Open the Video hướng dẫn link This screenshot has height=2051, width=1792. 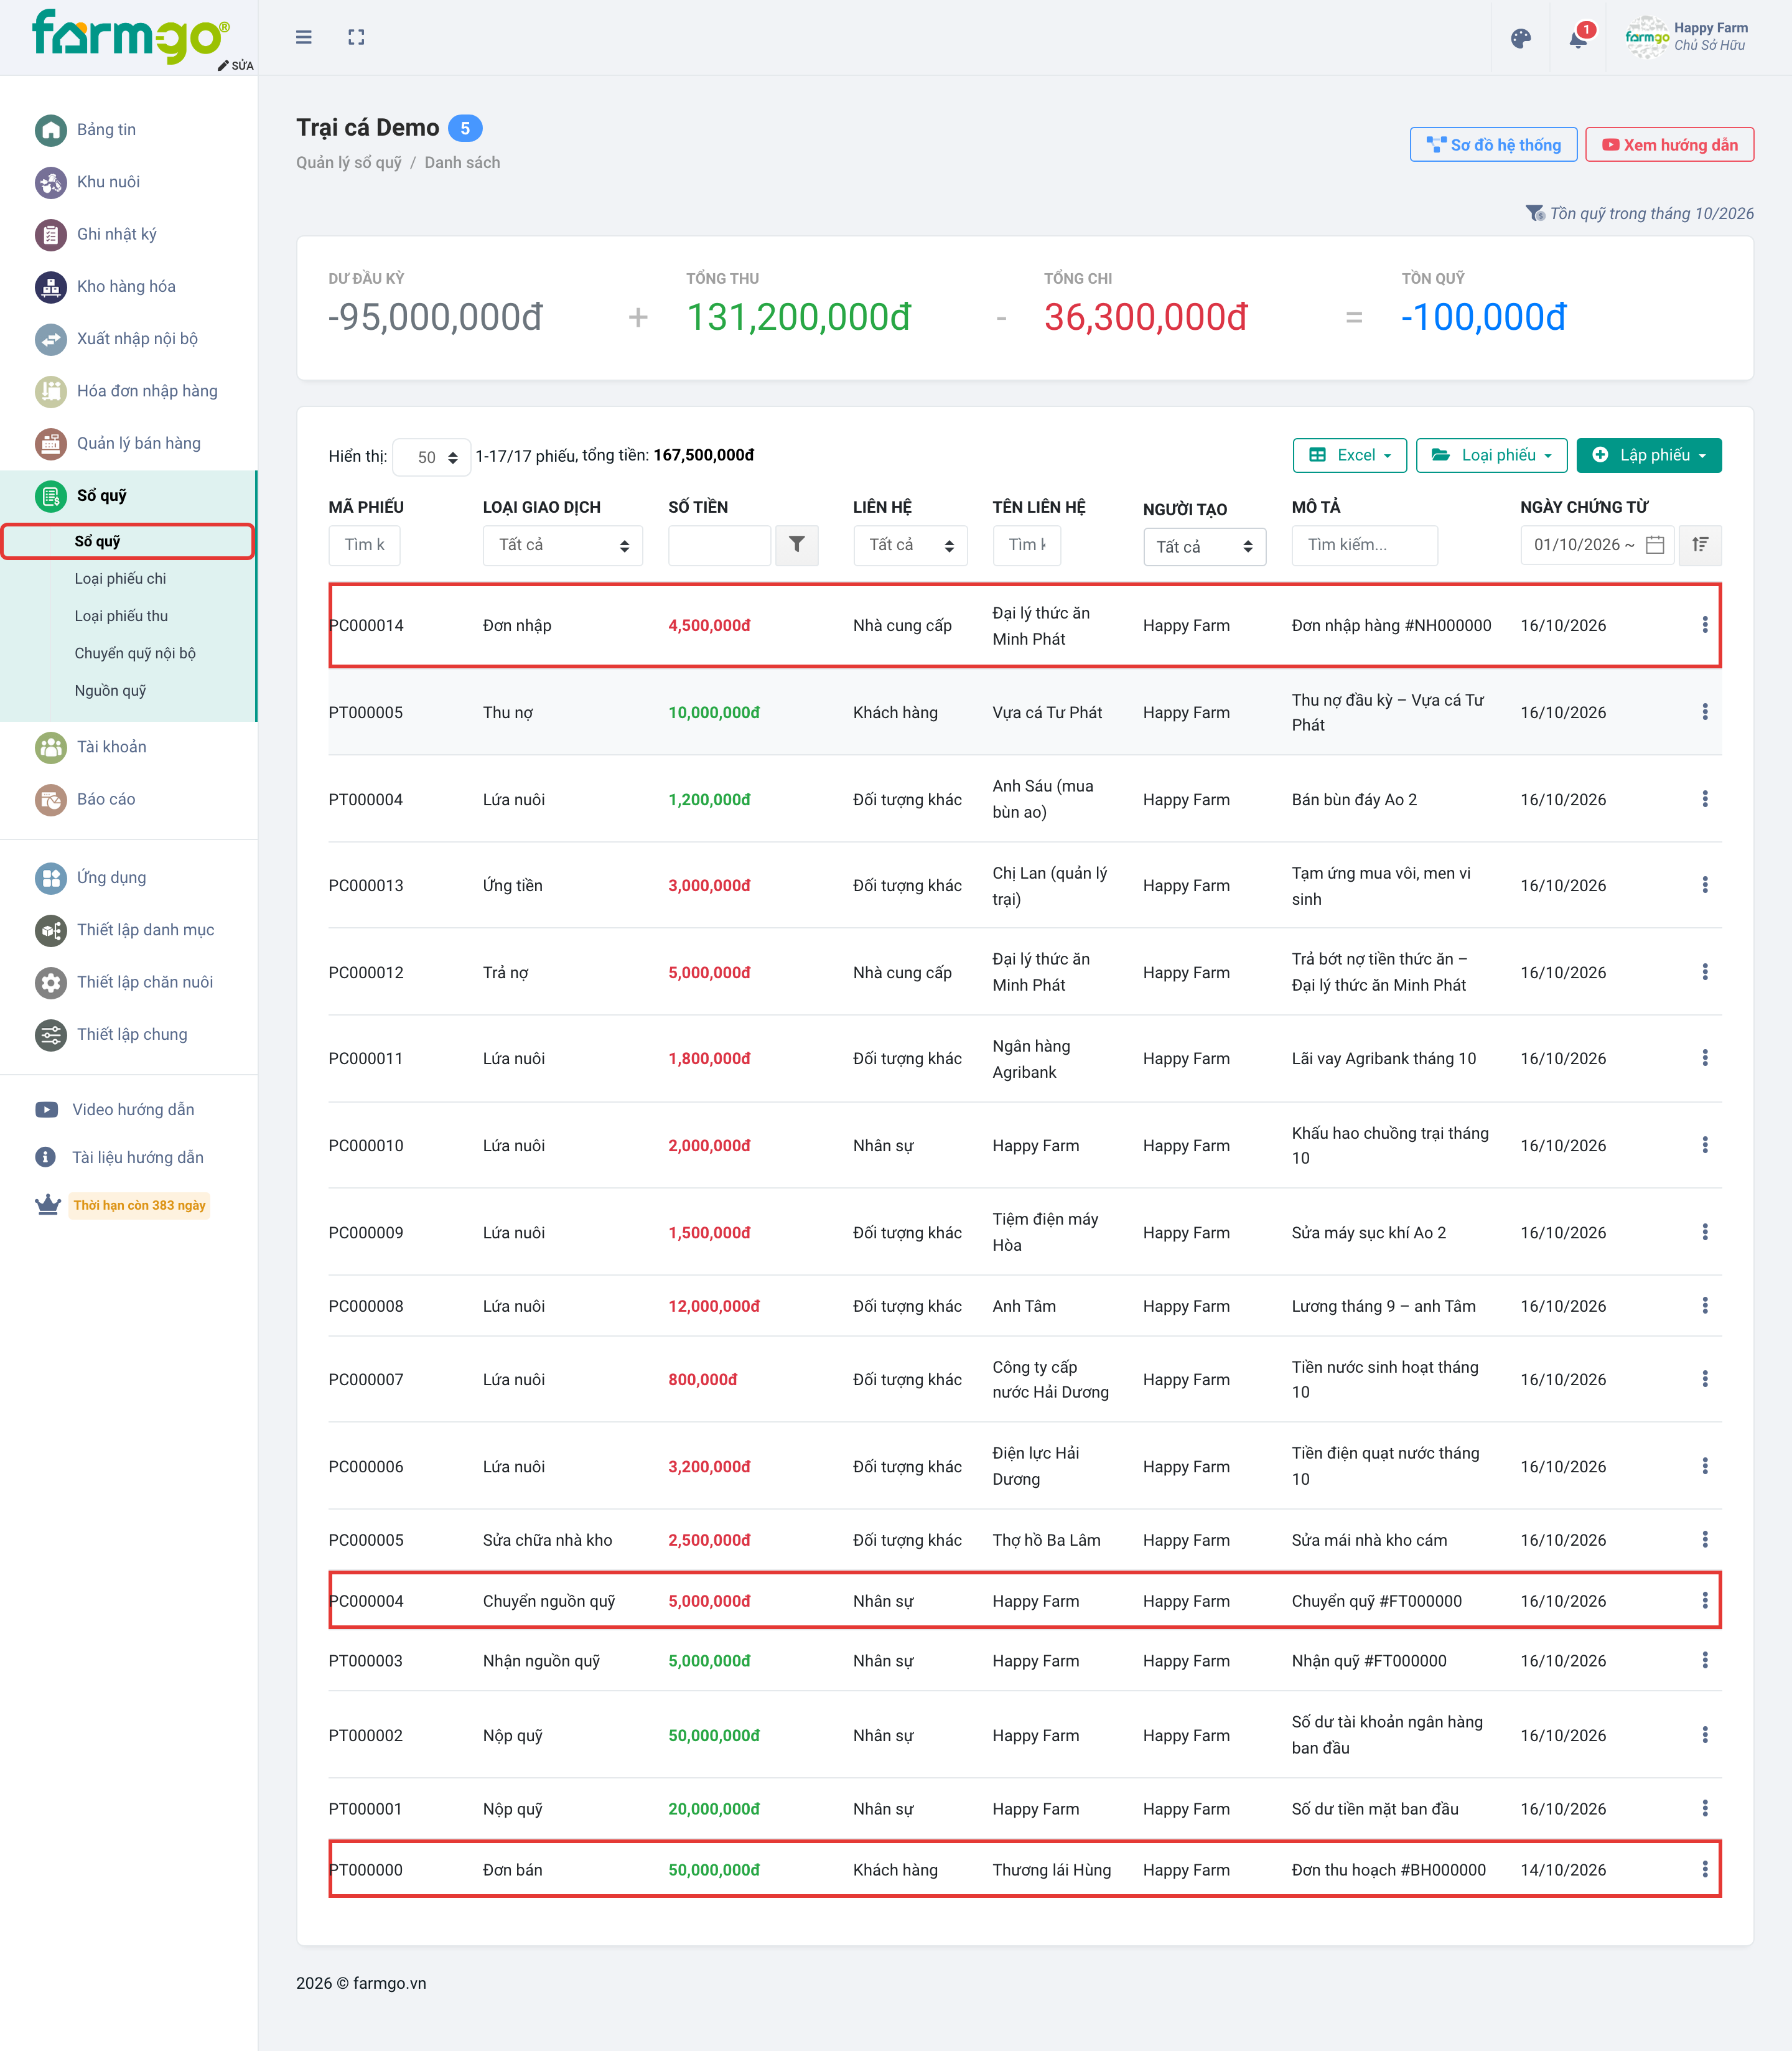(115, 1110)
